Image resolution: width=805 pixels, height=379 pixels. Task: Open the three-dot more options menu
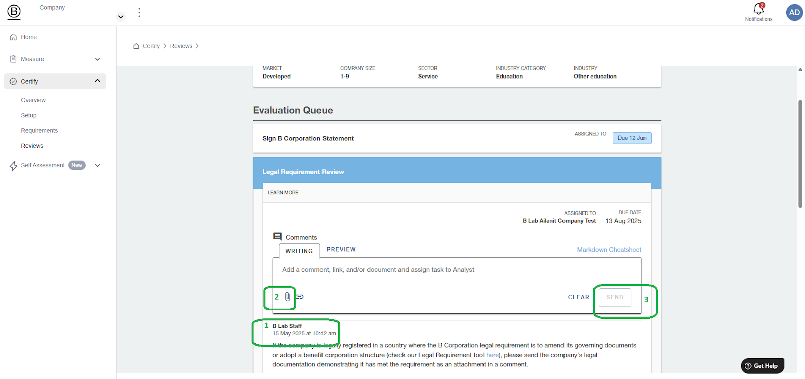(139, 13)
